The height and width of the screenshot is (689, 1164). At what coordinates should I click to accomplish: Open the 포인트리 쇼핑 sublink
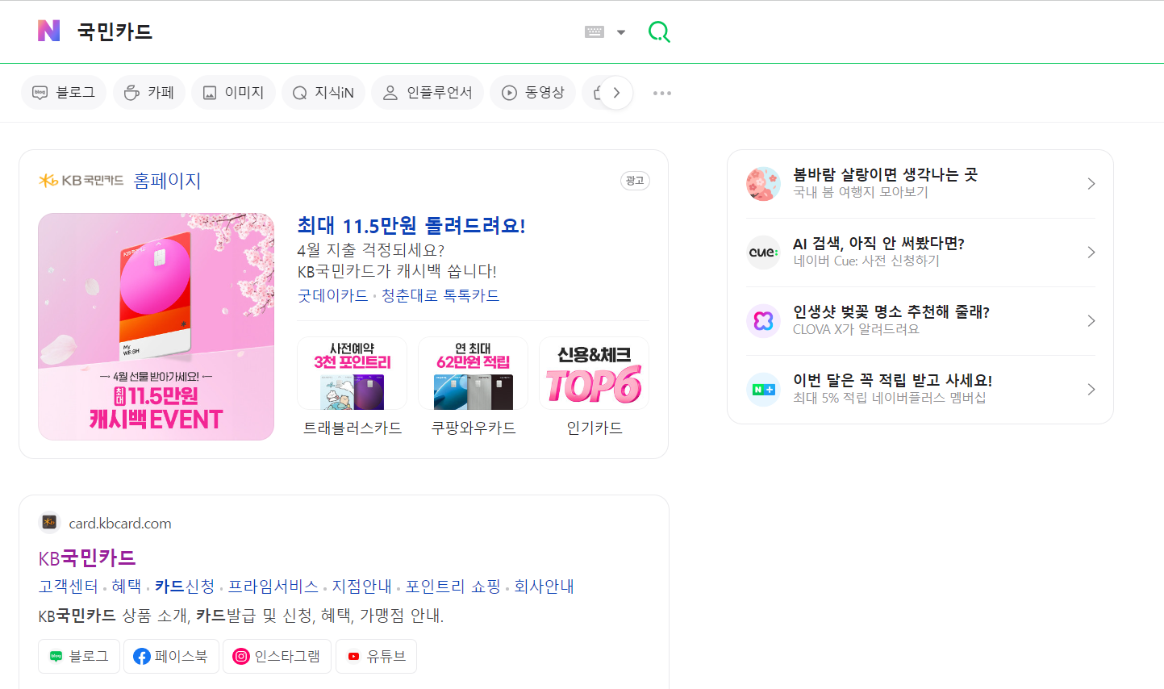pyautogui.click(x=453, y=587)
